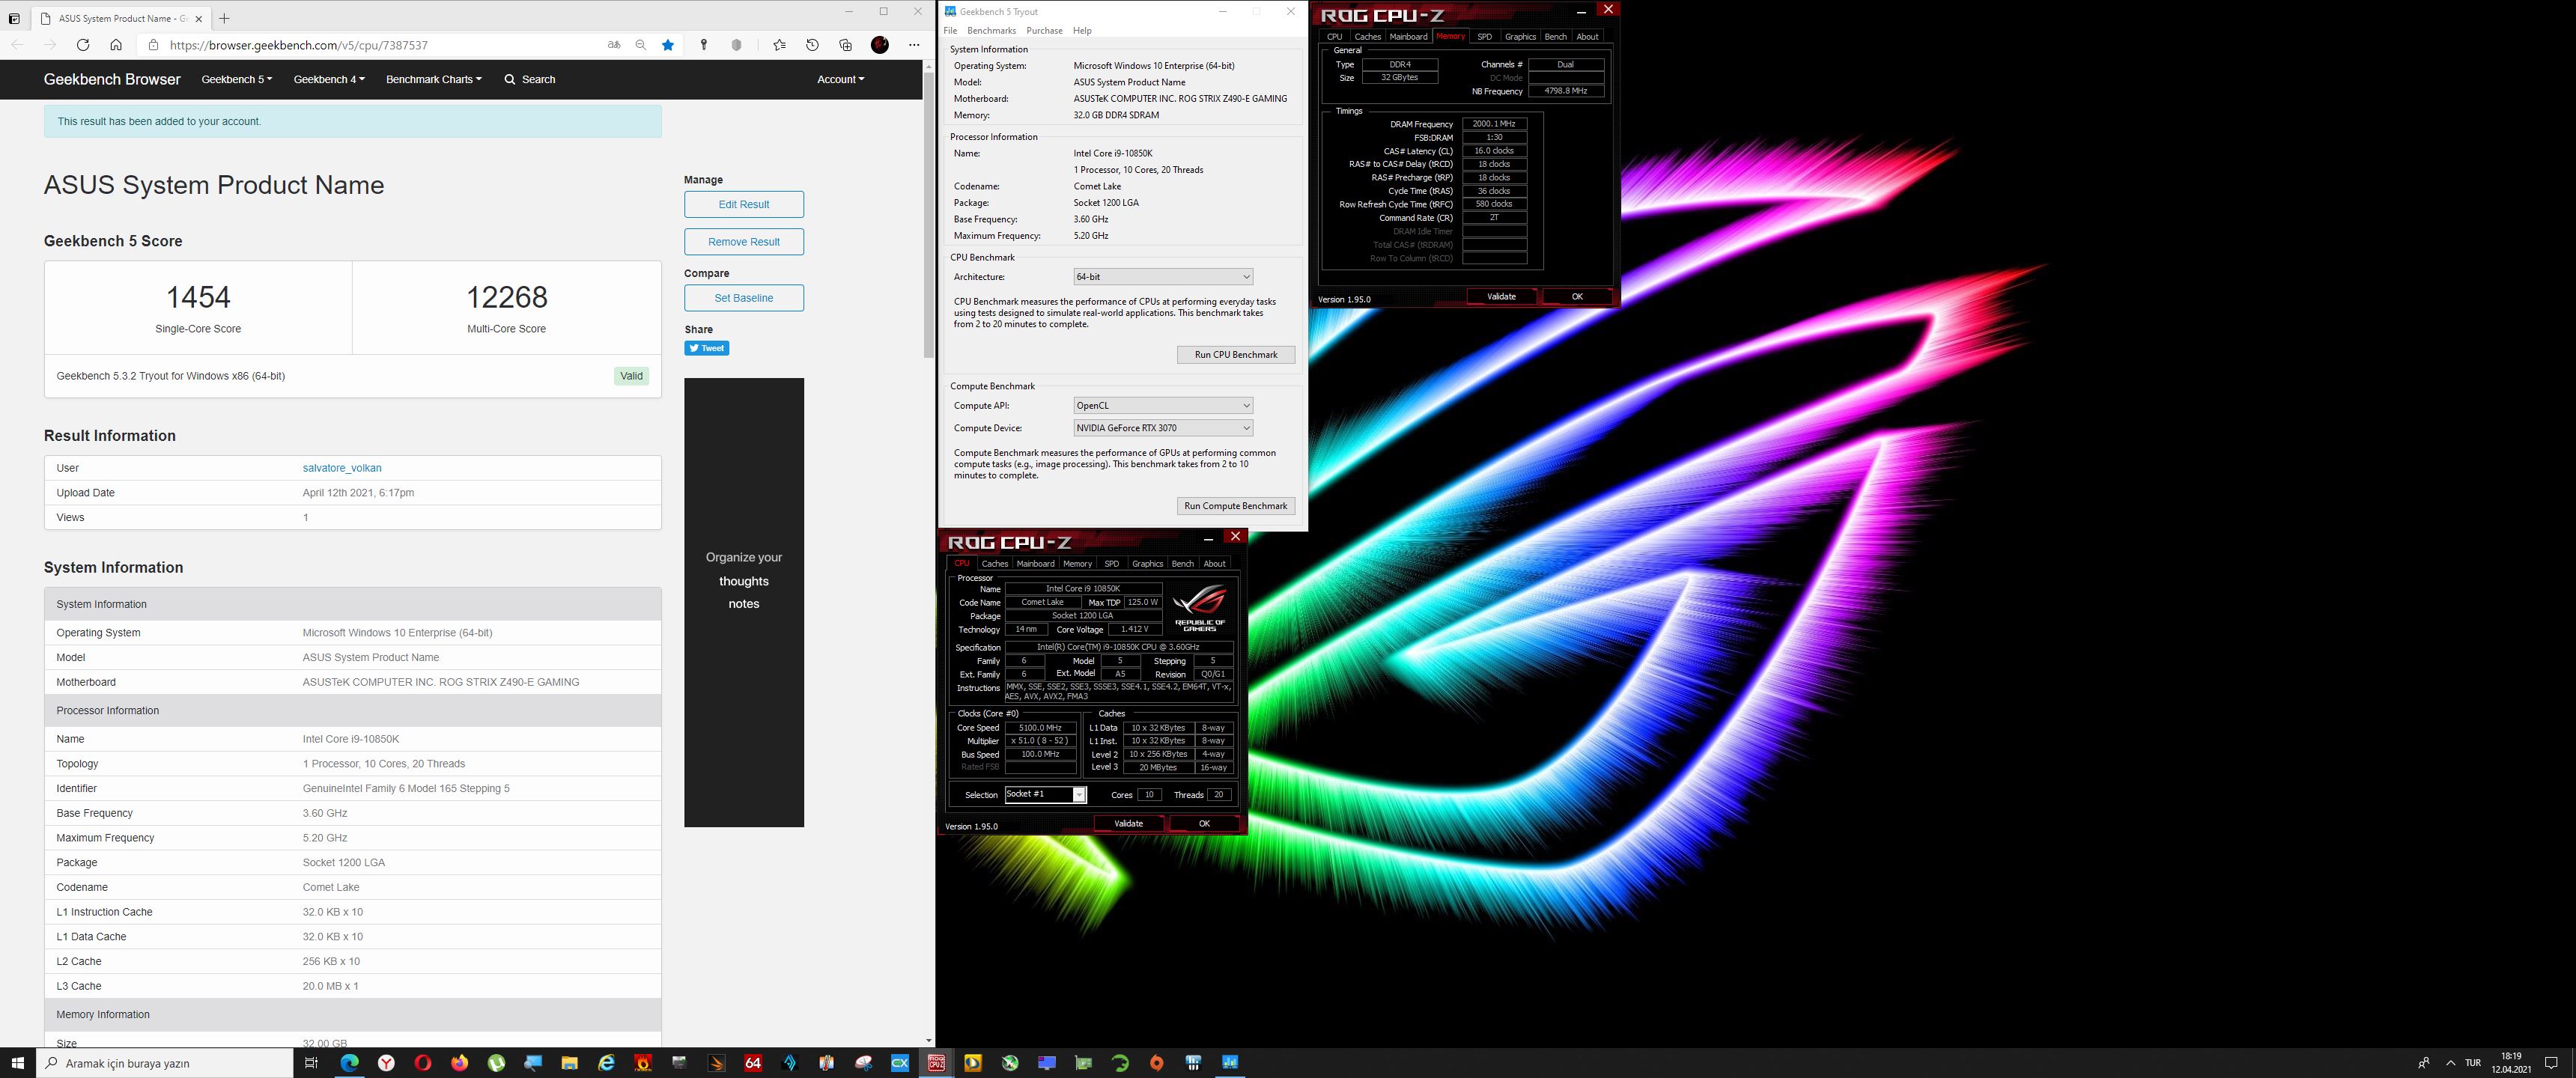Screen dimensions: 2576x1078
Task: Click the favorite star icon in address bar
Action: pos(668,45)
